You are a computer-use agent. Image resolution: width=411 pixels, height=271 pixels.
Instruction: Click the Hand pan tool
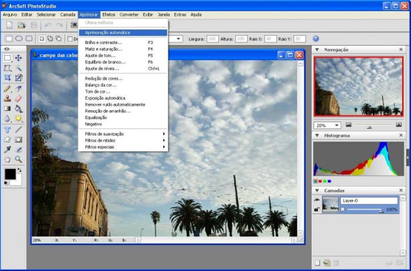point(7,160)
